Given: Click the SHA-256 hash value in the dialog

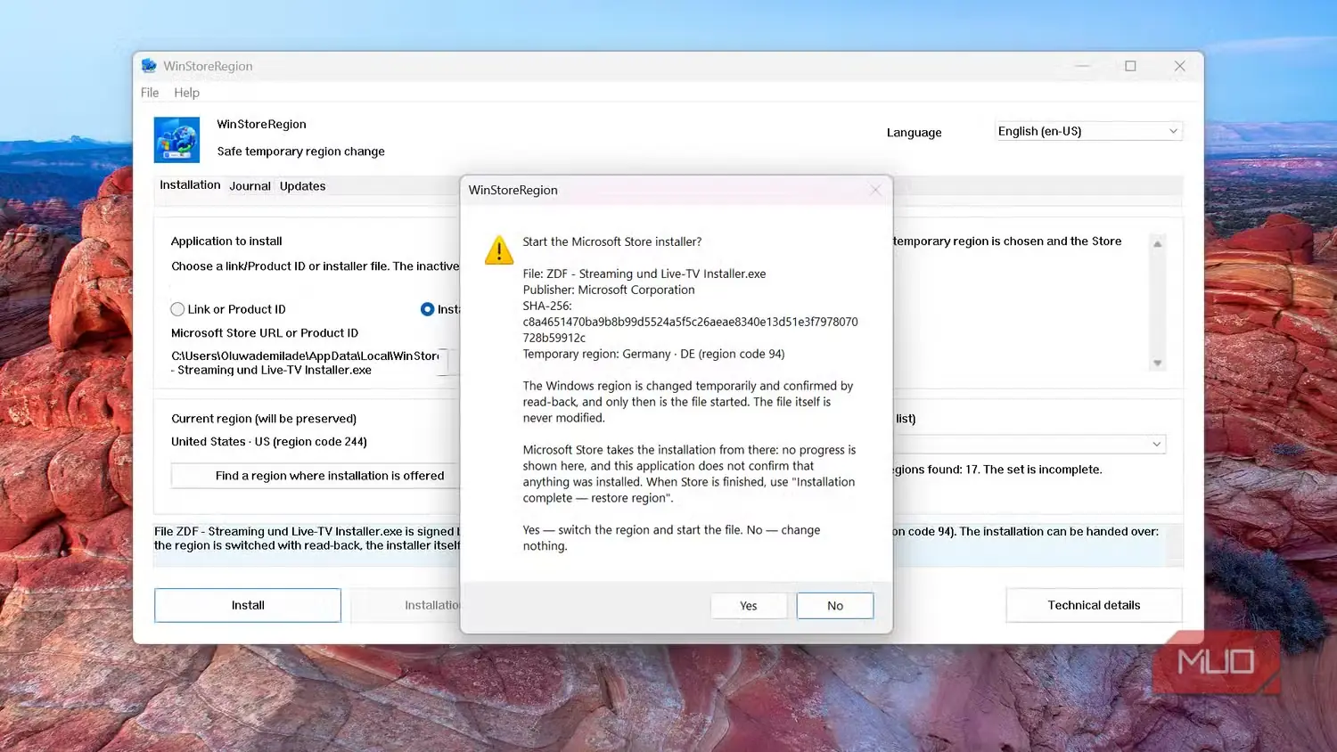Looking at the screenshot, I should (x=691, y=330).
